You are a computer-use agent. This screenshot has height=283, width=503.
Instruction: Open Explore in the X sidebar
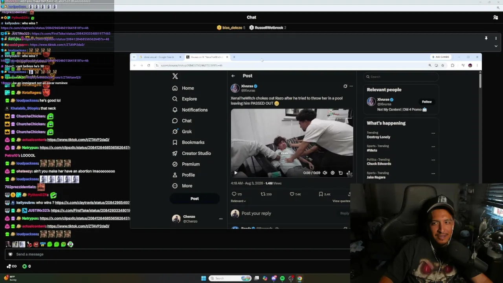tap(185, 99)
